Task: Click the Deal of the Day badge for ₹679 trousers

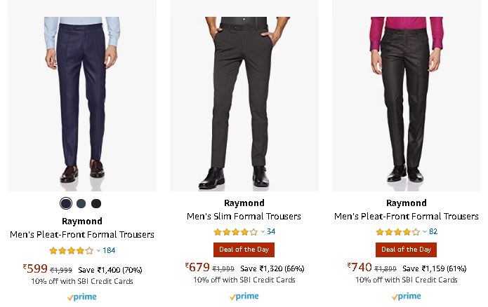Action: coord(244,250)
